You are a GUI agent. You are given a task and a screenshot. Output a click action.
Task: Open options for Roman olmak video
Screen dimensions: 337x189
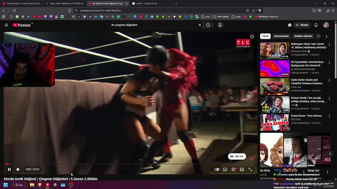point(329,98)
